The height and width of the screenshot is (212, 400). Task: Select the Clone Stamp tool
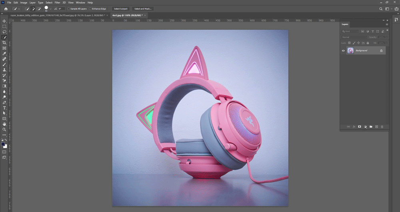click(4, 70)
